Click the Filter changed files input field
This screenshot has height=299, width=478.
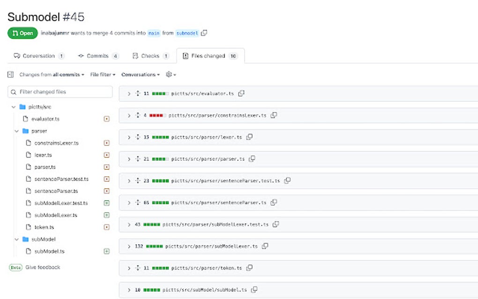pos(60,92)
